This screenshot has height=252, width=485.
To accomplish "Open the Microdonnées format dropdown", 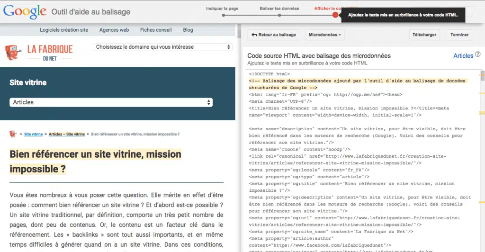I will click(x=324, y=35).
